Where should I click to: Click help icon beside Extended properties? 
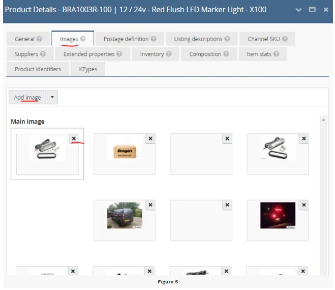[119, 54]
